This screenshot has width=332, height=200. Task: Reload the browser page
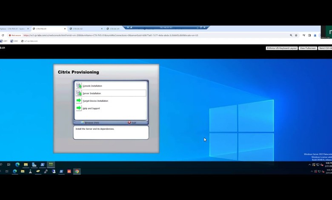click(3, 35)
